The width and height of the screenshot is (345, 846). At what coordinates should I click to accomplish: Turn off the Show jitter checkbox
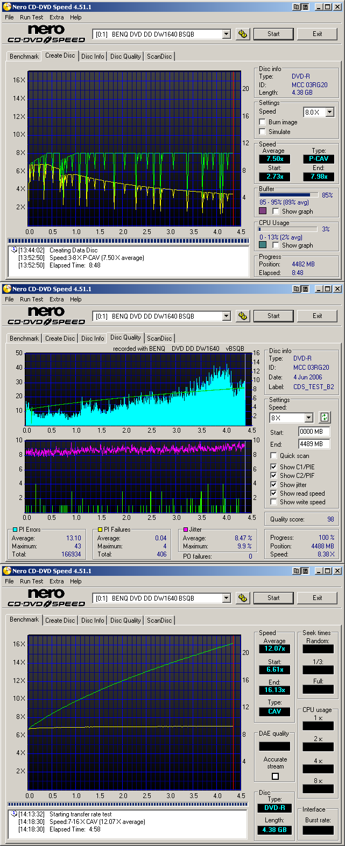pos(273,485)
